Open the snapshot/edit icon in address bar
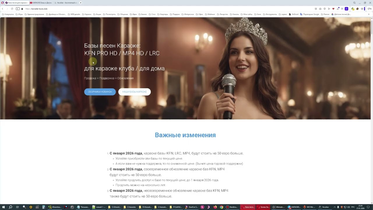 316,9
